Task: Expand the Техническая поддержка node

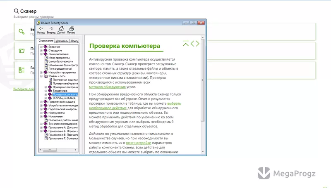Action: (x=41, y=124)
